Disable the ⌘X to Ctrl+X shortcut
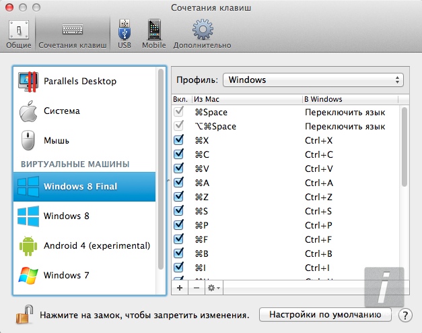 pyautogui.click(x=179, y=140)
